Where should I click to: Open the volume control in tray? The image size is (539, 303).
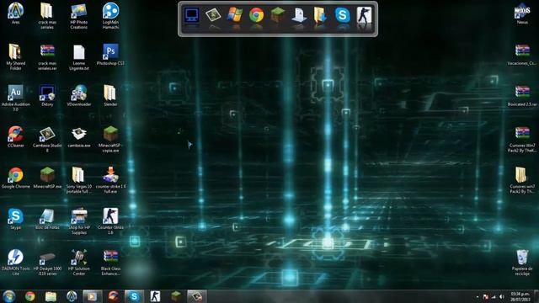click(x=502, y=296)
